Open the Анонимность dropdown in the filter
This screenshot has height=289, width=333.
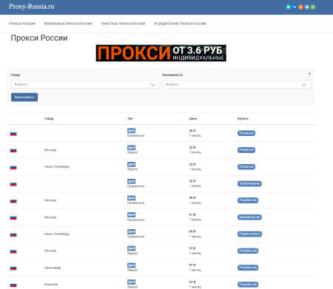[x=237, y=84]
